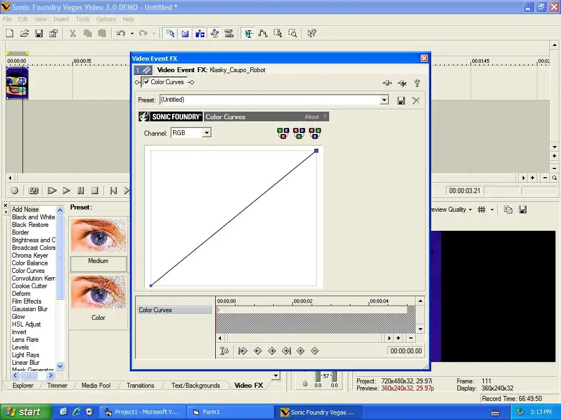The image size is (561, 420).
Task: Open the Insert menu
Action: point(61,19)
